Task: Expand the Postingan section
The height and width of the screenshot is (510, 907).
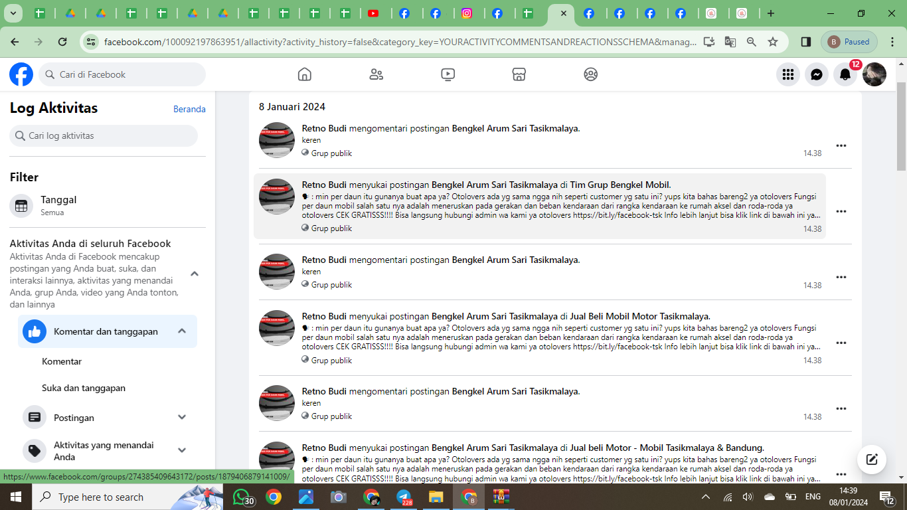Action: (x=182, y=417)
